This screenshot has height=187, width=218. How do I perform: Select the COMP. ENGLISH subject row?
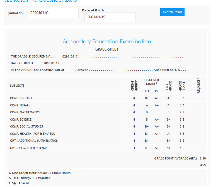[x=21, y=98]
